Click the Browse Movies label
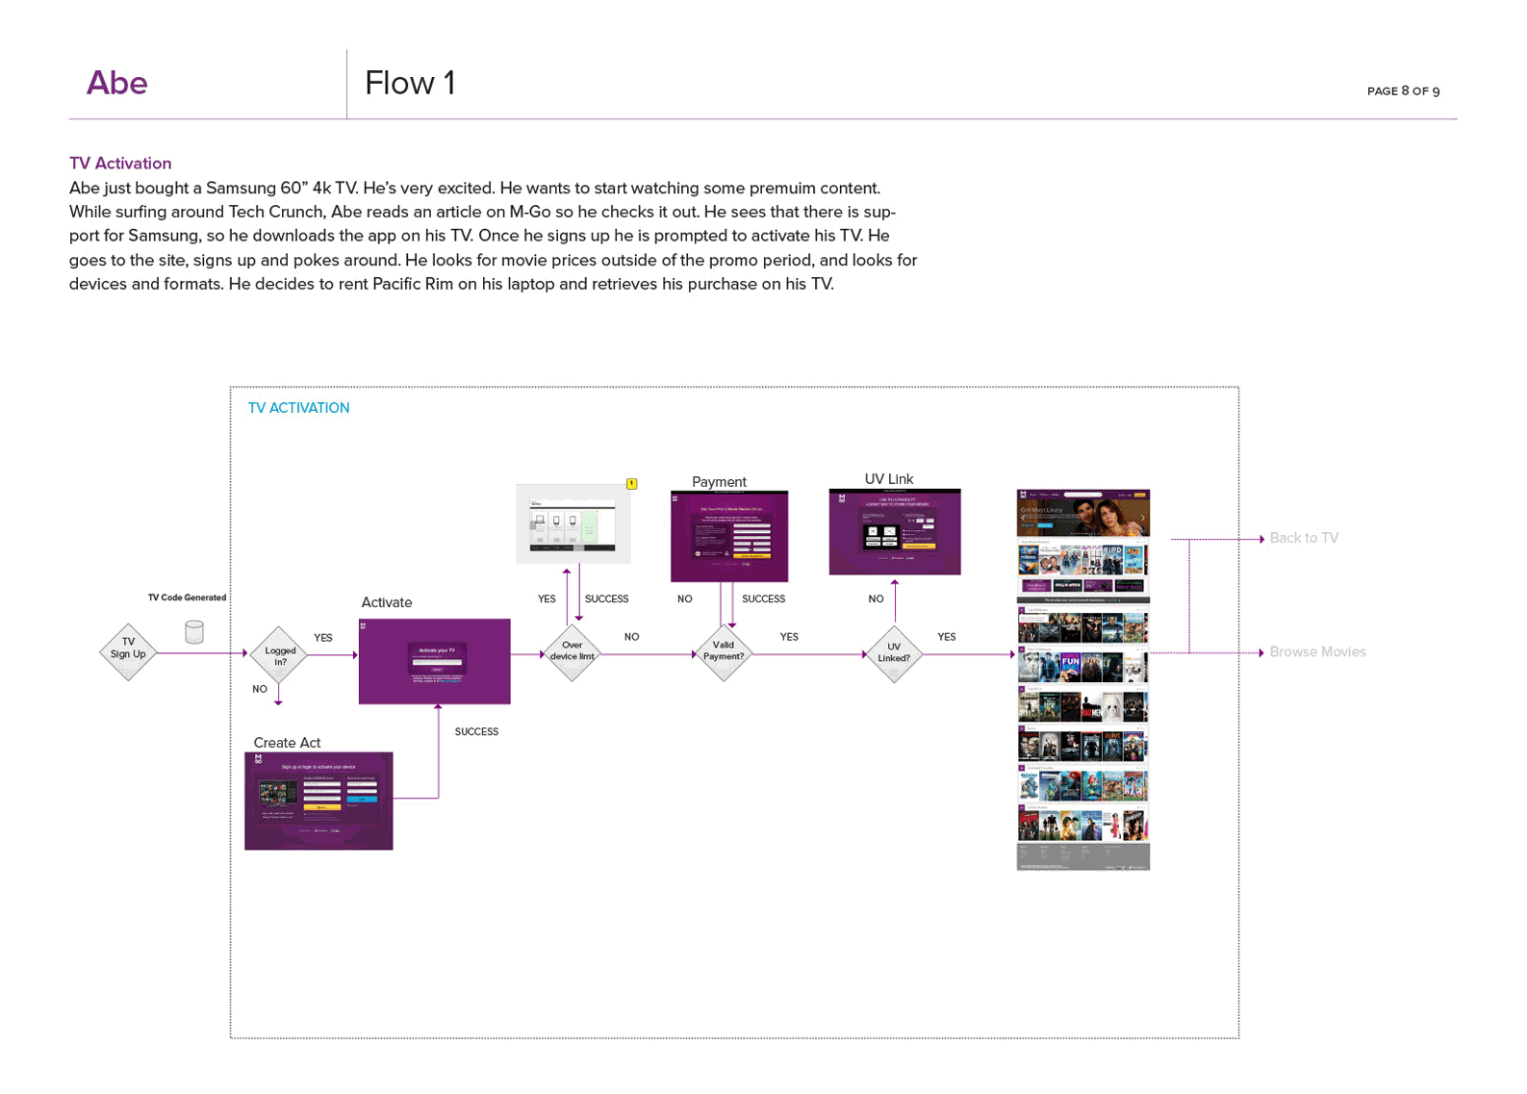This screenshot has height=1094, width=1527. point(1317,652)
